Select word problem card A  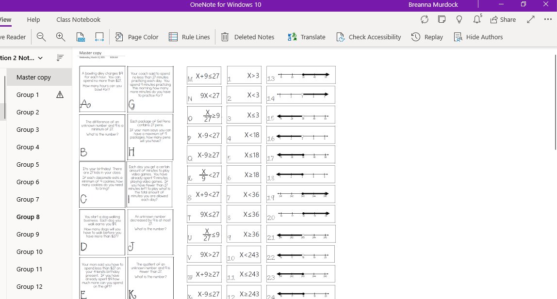coord(102,89)
